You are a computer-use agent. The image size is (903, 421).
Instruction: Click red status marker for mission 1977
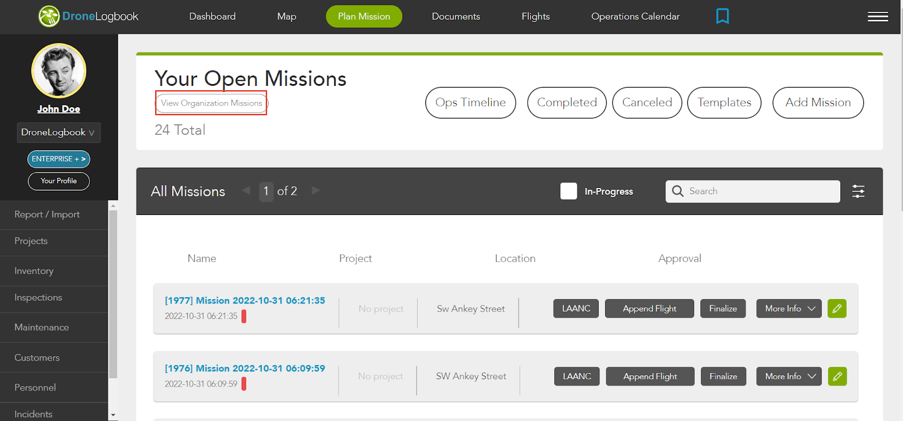tap(244, 316)
